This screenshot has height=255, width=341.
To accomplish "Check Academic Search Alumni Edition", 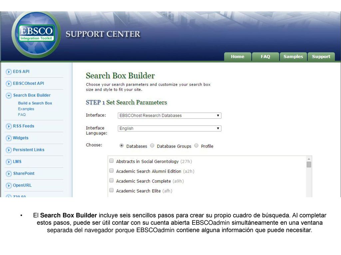I will [x=111, y=171].
